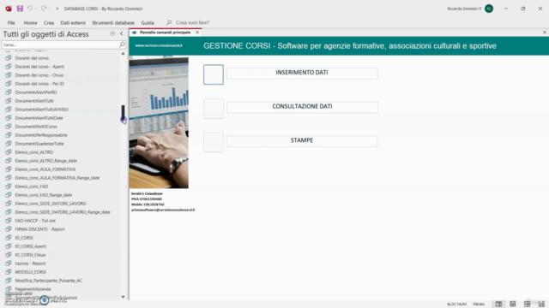Click the query icon of Elenco_corsi_ALTRO_Range_date
Viewport: 549px width, 308px height.
click(x=9, y=161)
